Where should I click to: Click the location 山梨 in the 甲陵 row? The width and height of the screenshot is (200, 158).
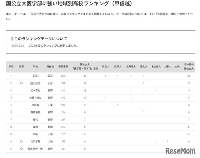pos(50,134)
